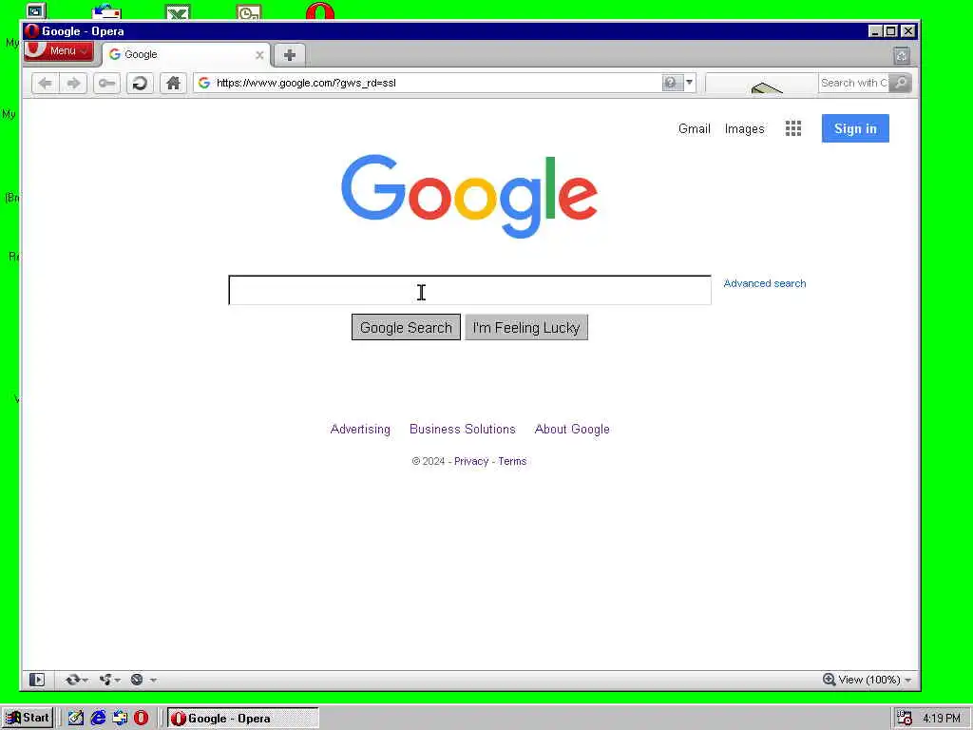973x730 pixels.
Task: Maximize the Opera window
Action: (891, 31)
